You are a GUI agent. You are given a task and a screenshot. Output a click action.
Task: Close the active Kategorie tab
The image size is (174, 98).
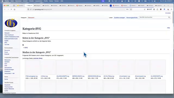point(32,5)
